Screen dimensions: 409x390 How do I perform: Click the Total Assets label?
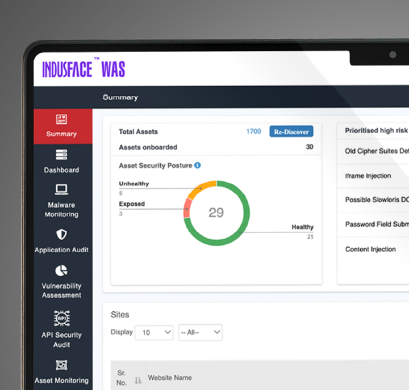pyautogui.click(x=138, y=132)
